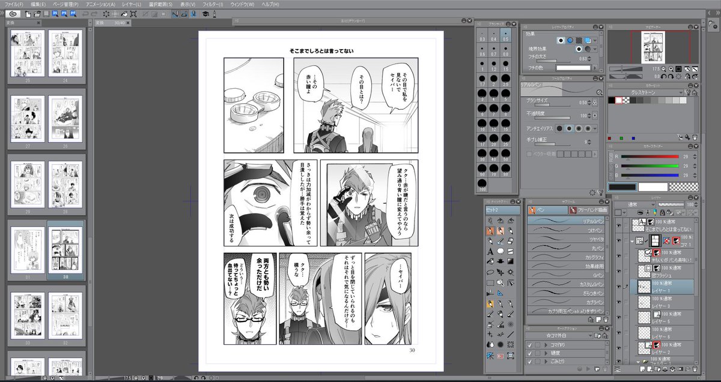
Task: Create a new file from the toolbar
Action: coord(28,13)
